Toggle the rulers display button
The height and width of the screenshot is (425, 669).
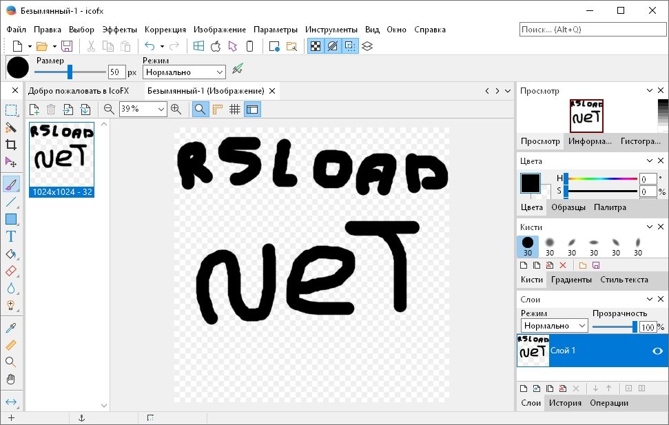[218, 110]
